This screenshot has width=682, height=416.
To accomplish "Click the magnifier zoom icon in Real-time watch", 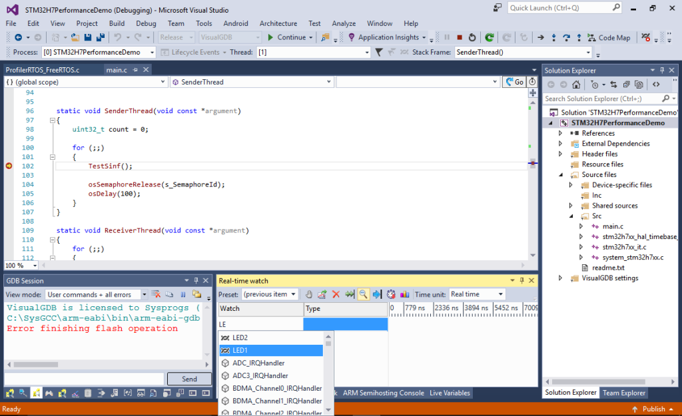I will coord(364,294).
